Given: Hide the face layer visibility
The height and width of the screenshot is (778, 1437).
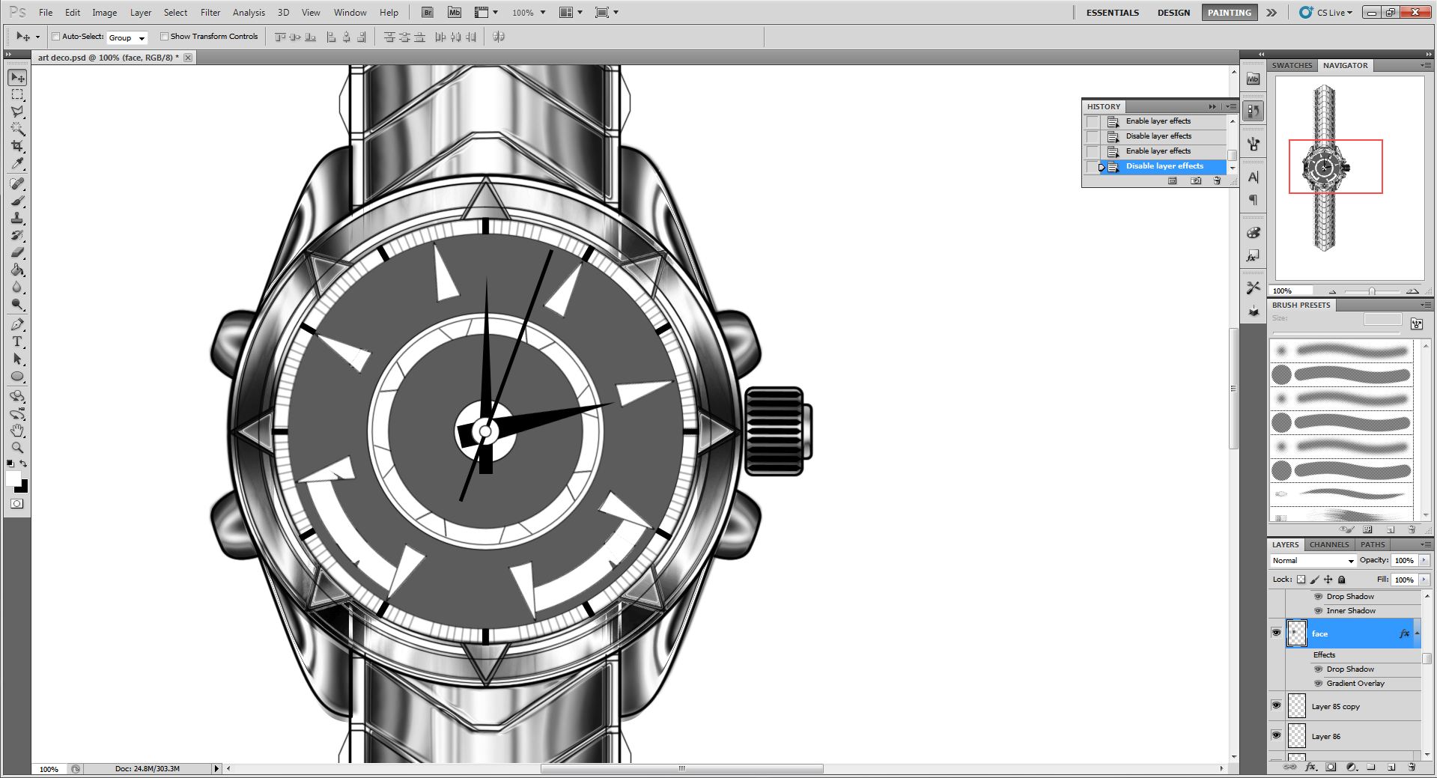Looking at the screenshot, I should tap(1276, 633).
